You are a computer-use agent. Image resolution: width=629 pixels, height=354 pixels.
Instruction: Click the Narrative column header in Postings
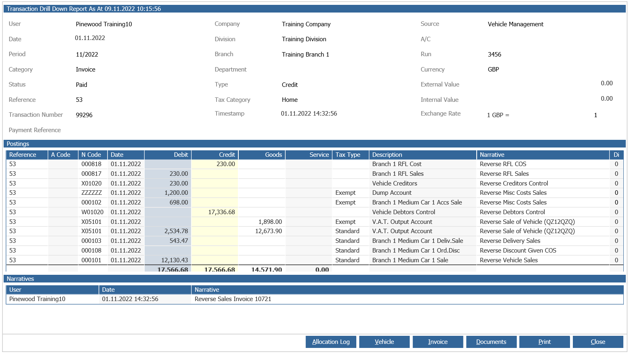pos(543,155)
